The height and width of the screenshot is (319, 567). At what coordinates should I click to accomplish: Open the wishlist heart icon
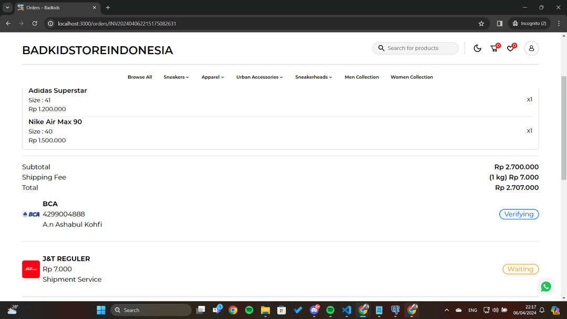tap(511, 48)
